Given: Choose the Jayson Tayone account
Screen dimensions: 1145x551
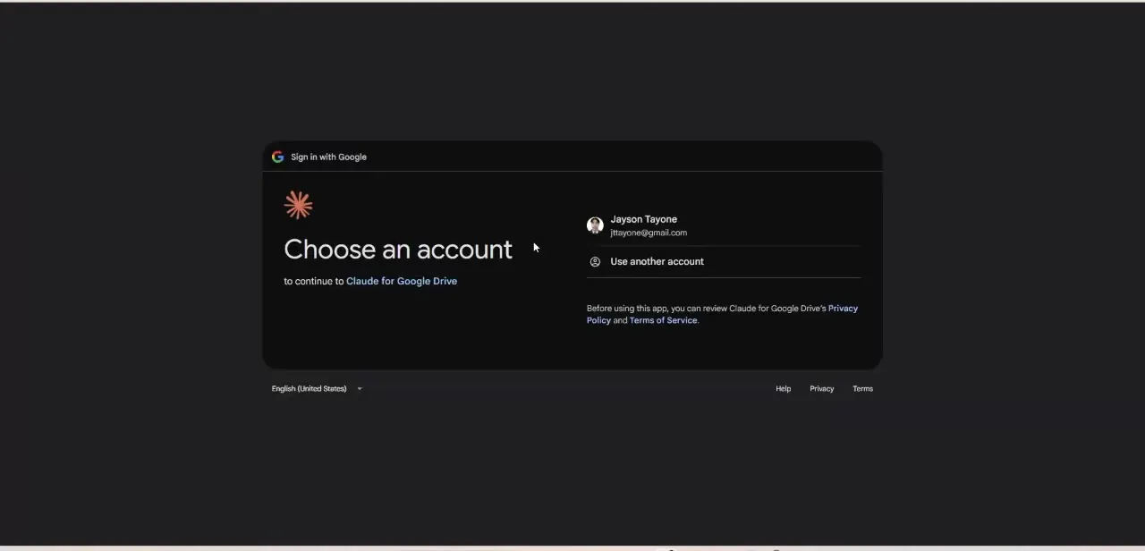Looking at the screenshot, I should (724, 225).
